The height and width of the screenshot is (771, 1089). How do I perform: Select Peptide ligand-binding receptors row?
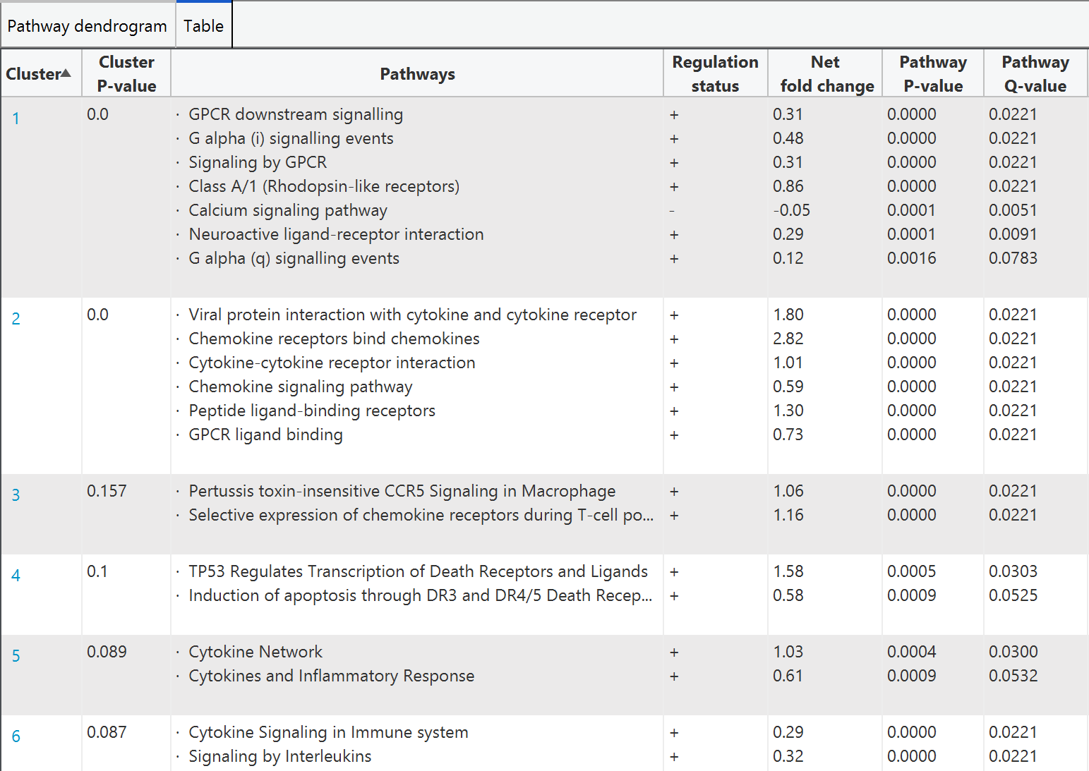click(x=312, y=411)
